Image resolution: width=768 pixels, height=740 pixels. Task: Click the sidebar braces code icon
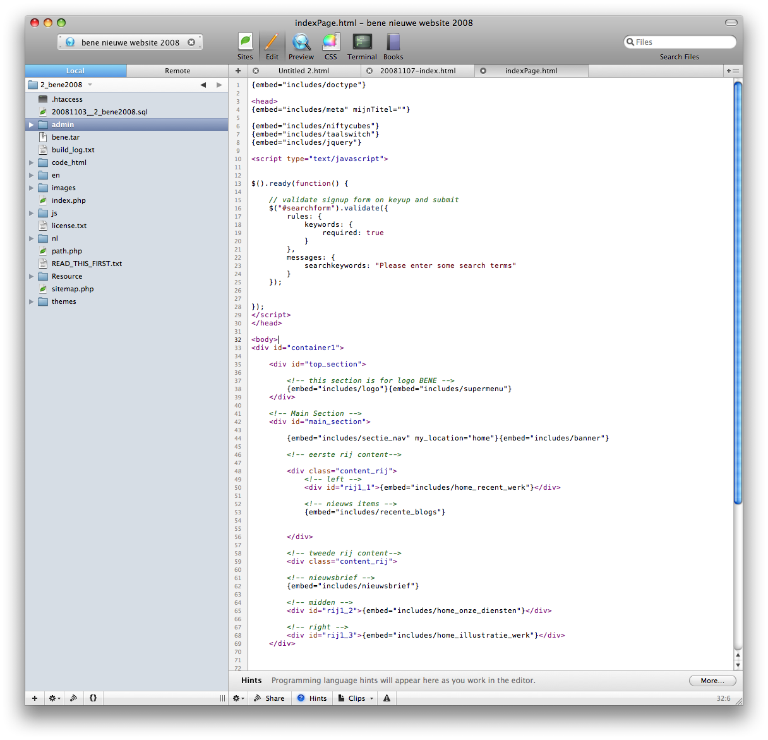[x=93, y=698]
